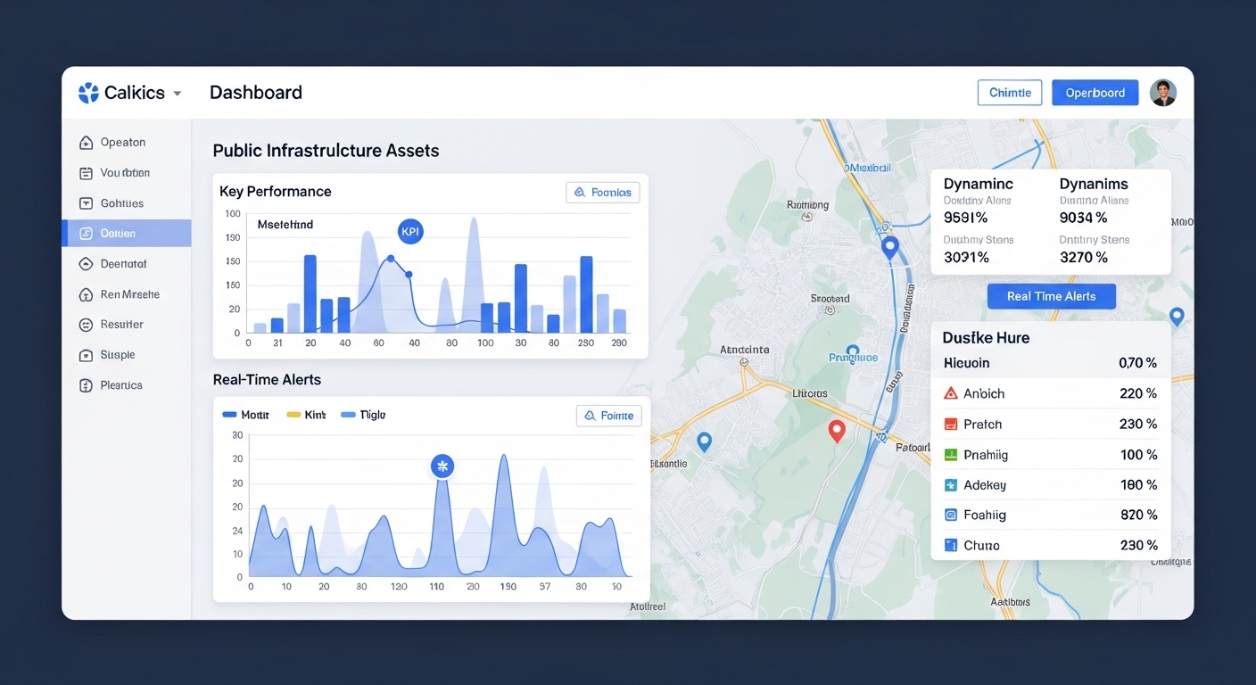
Task: Click the Dashboard title
Action: (x=256, y=93)
